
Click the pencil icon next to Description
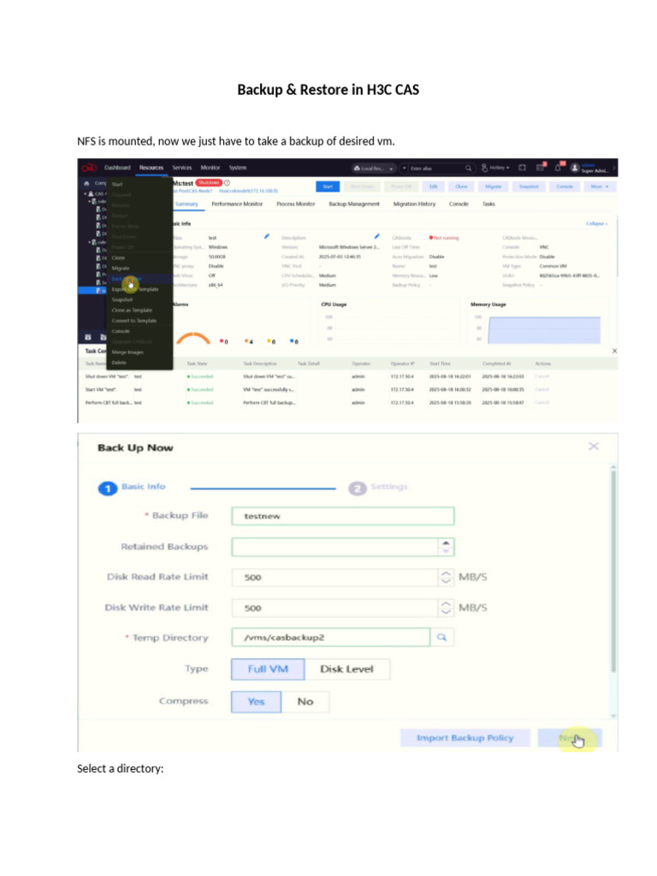(376, 236)
